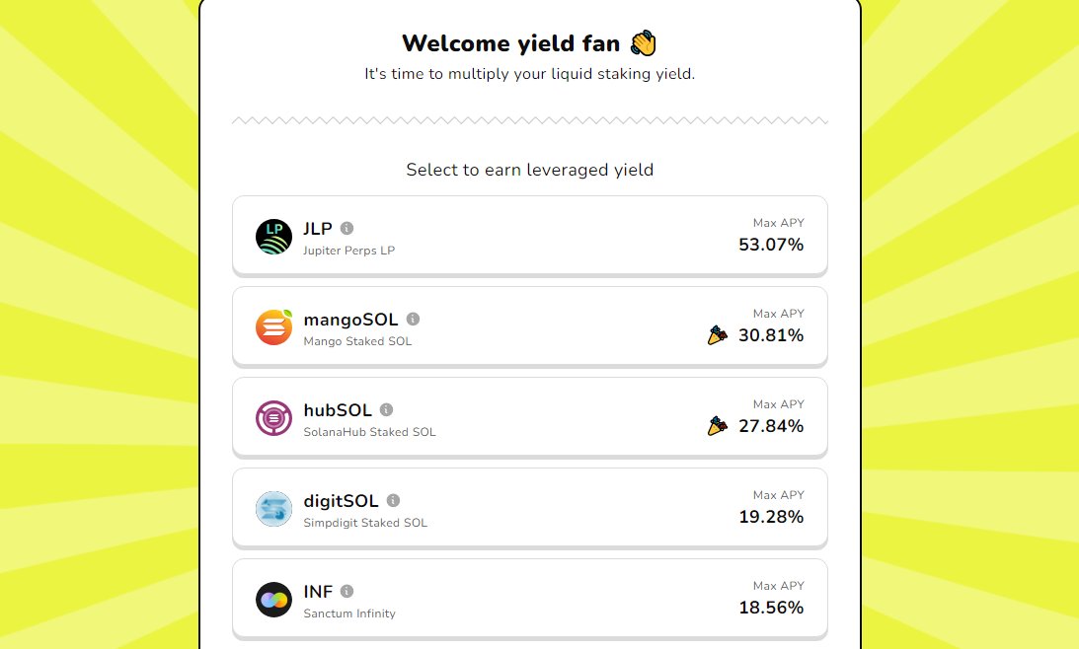This screenshot has height=649, width=1079.
Task: Pick the Simpdigit Staked SOL card
Action: 530,508
